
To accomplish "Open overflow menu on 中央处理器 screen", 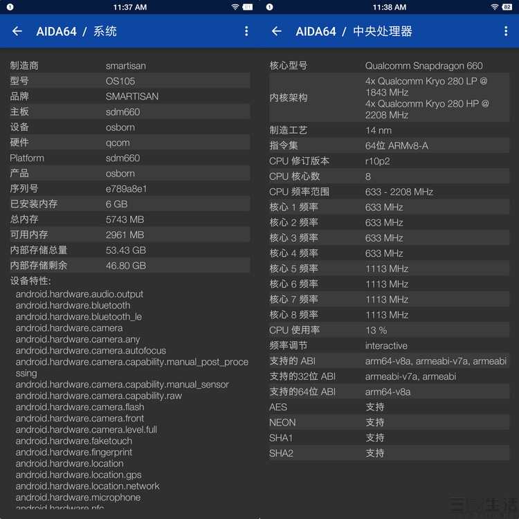I will pos(506,31).
